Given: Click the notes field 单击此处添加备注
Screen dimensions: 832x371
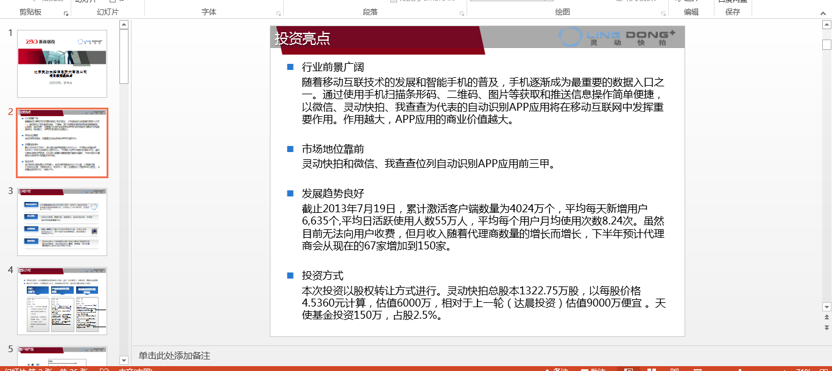Looking at the screenshot, I should pos(174,356).
